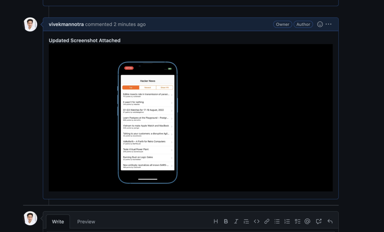Click the reply arrow in the toolbar

(x=330, y=221)
